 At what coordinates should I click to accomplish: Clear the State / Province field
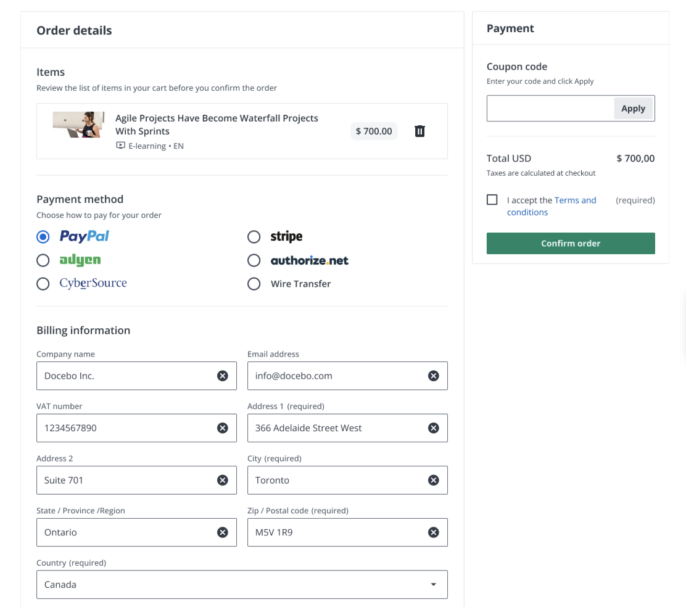click(223, 532)
